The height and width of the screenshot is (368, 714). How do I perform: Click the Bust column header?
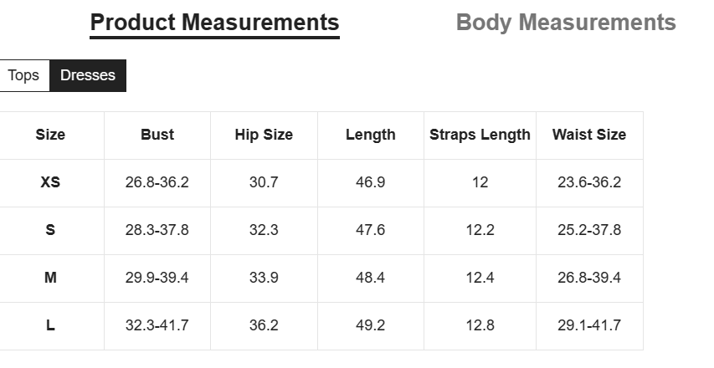coord(157,135)
